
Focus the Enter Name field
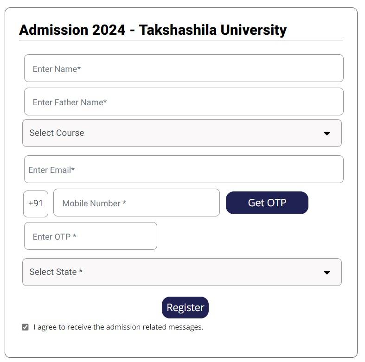184,69
